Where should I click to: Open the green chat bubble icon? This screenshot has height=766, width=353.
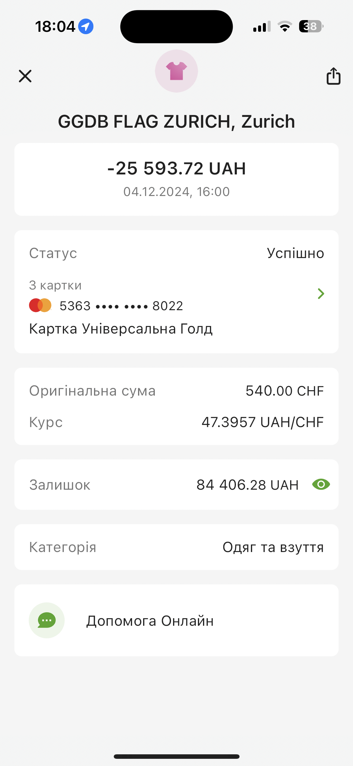47,620
